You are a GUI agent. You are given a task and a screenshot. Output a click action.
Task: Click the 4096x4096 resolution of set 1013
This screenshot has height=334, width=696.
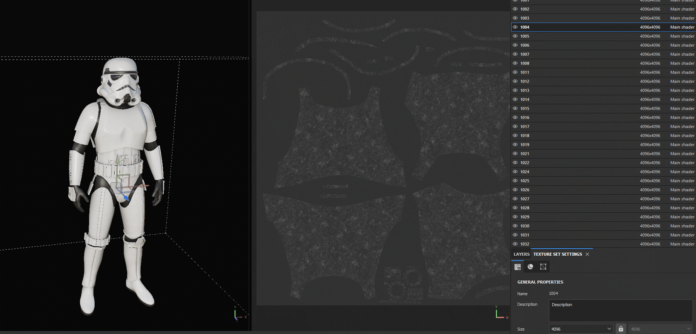650,90
